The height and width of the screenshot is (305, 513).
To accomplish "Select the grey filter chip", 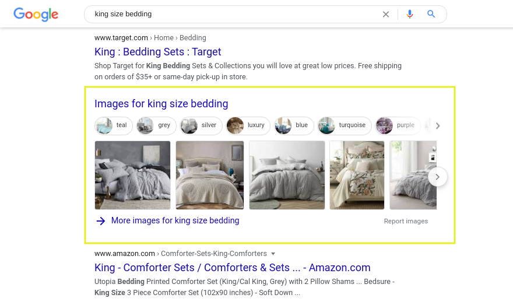I will [x=155, y=125].
